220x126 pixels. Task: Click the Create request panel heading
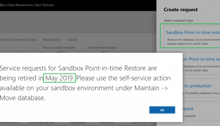181,10
